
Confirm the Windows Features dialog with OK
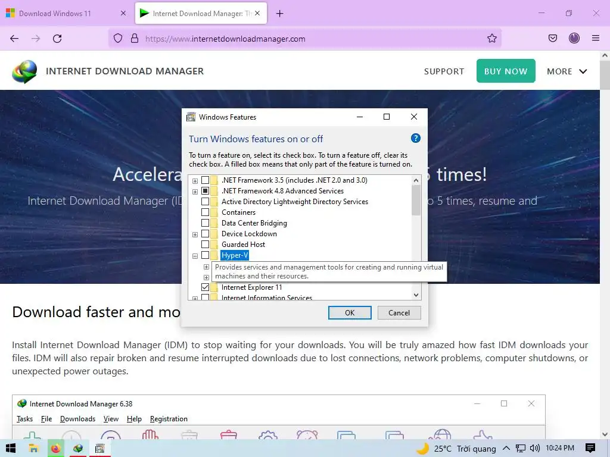pyautogui.click(x=350, y=313)
